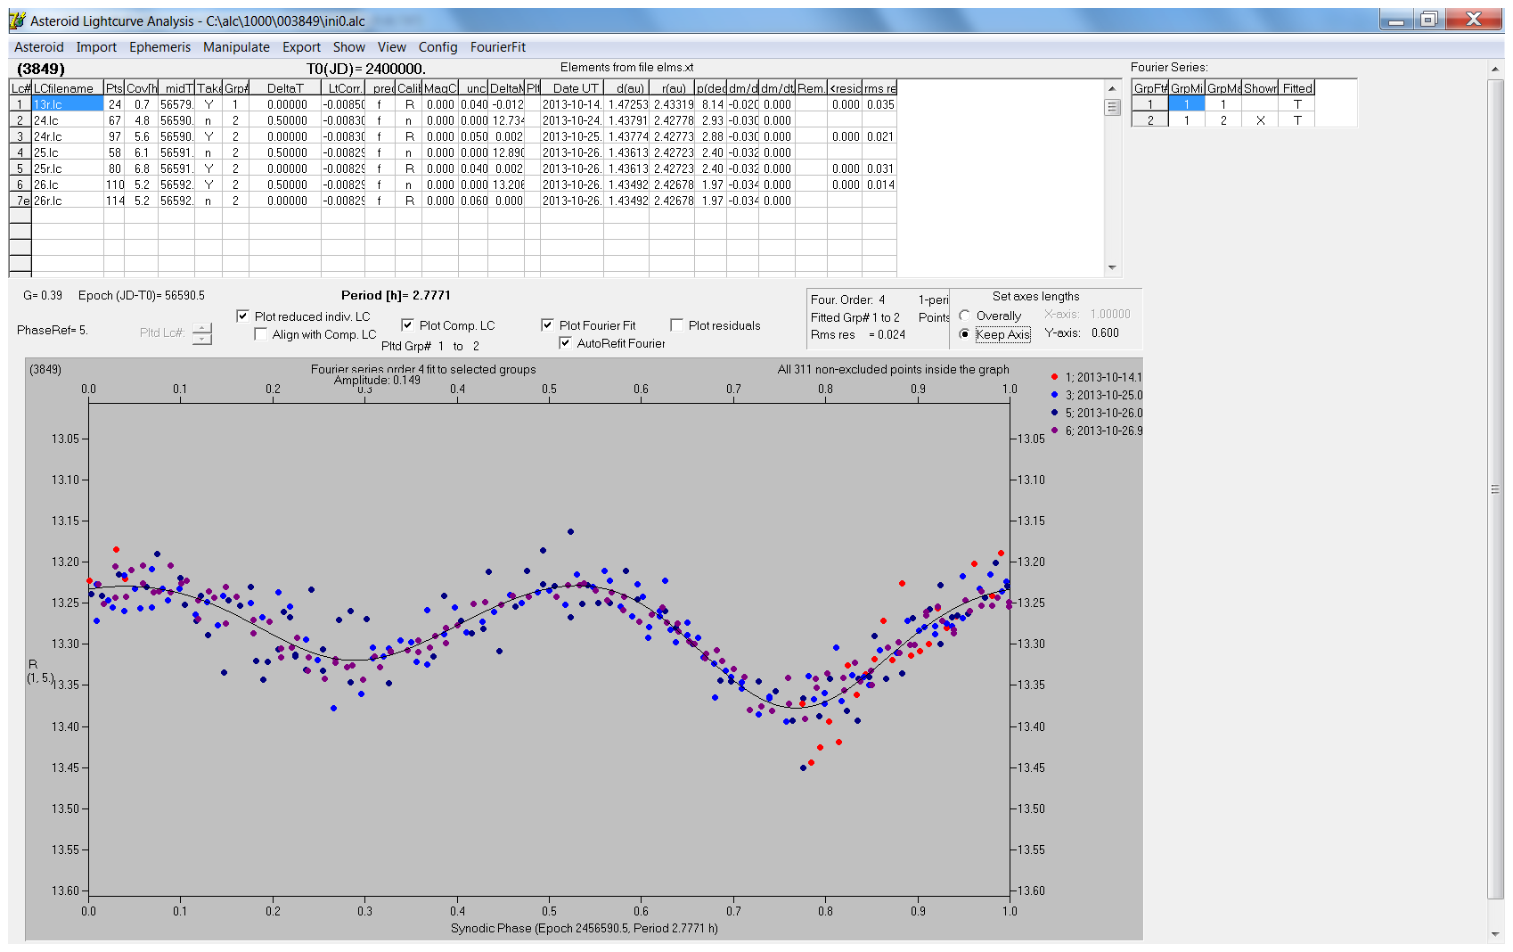Click the DeltaT column header
The height and width of the screenshot is (952, 1513).
pyautogui.click(x=285, y=88)
